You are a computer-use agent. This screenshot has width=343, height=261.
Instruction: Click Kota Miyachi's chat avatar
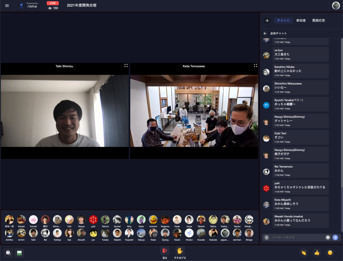click(x=266, y=205)
